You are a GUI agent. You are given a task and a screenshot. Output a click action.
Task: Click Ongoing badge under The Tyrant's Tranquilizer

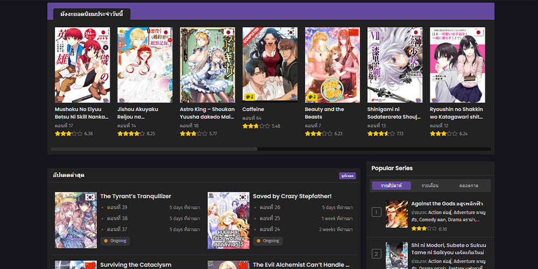point(115,241)
